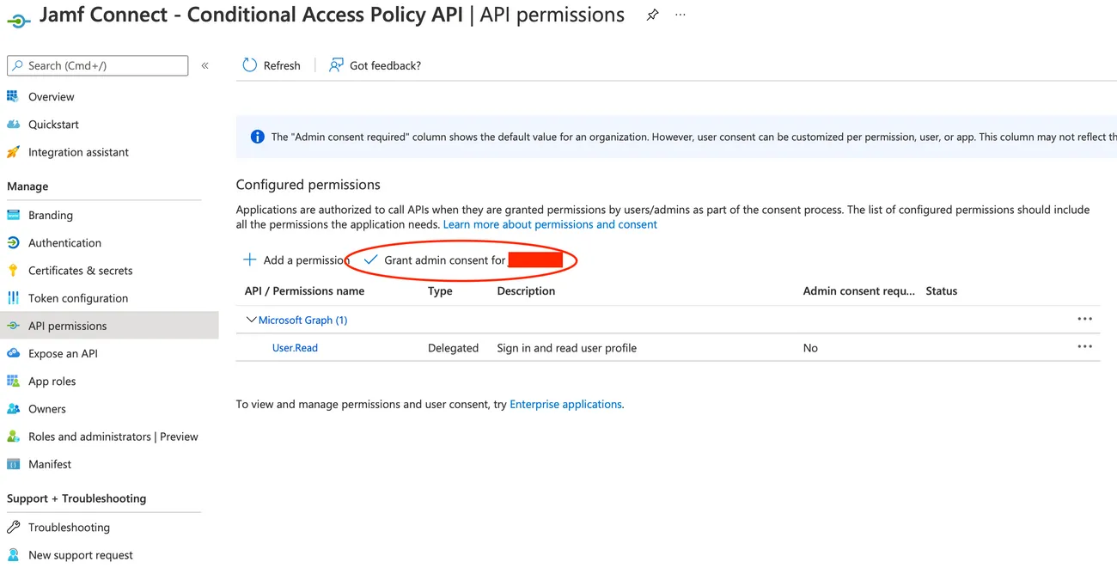Click Grant admin consent for tenant

coord(463,260)
